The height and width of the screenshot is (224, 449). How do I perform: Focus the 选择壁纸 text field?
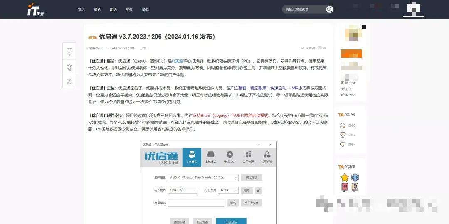point(196,203)
